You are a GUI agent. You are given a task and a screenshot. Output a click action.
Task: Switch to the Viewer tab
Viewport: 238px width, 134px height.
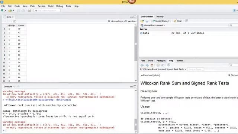(180, 61)
